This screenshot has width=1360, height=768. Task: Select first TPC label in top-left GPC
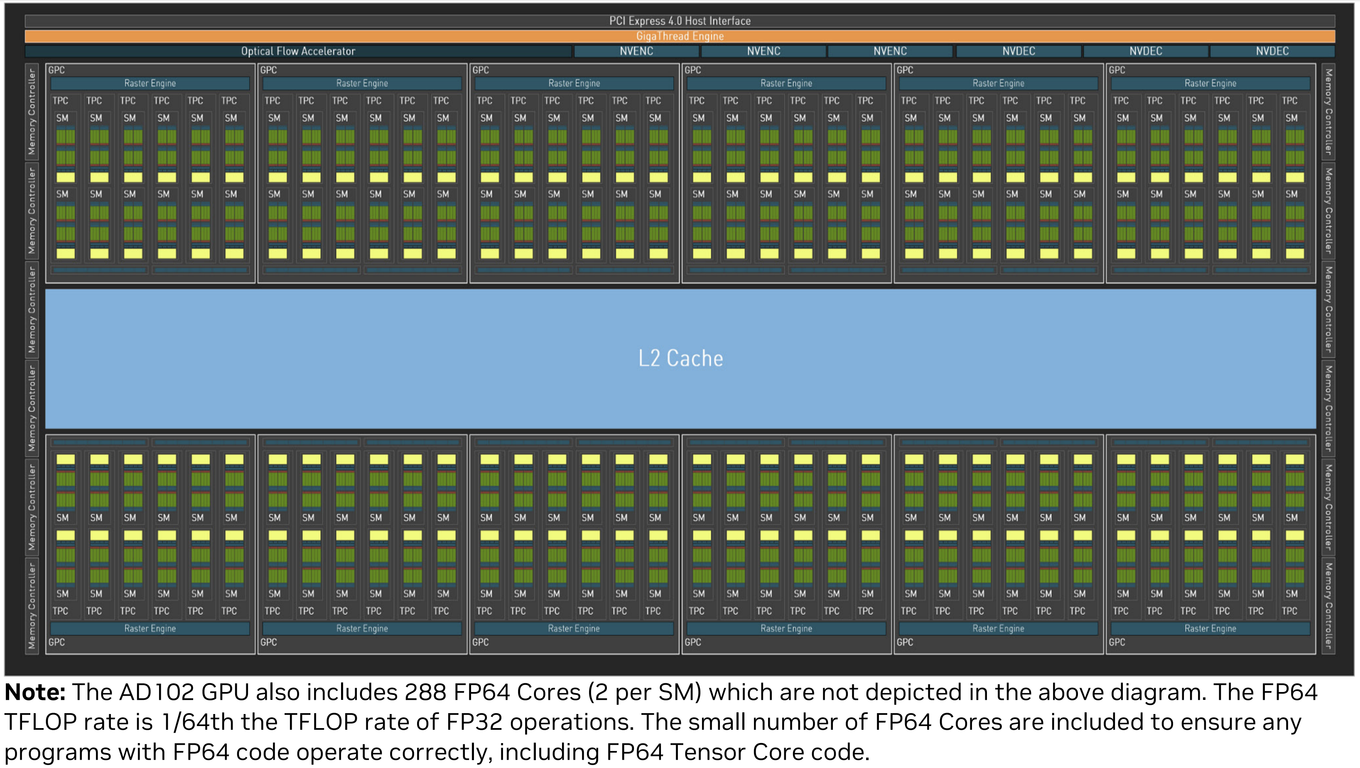coord(60,100)
